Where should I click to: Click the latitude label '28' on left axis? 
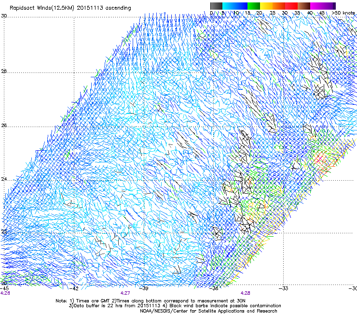(x=4, y=71)
